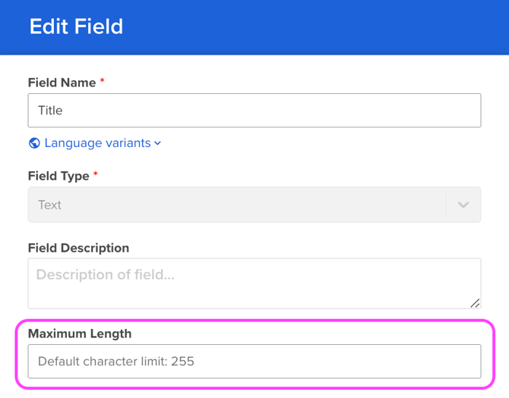Viewport: 509px width, 398px height.
Task: Select the Field Description label
Action: click(x=78, y=248)
